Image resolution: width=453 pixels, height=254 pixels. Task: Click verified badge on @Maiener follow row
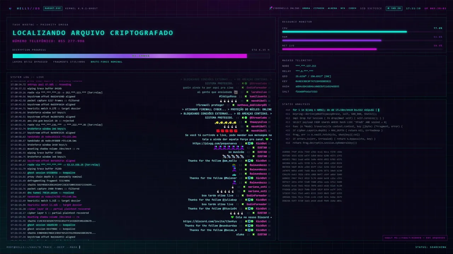[x=252, y=178]
